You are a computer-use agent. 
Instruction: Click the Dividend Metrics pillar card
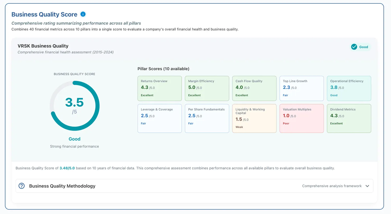[x=349, y=118]
